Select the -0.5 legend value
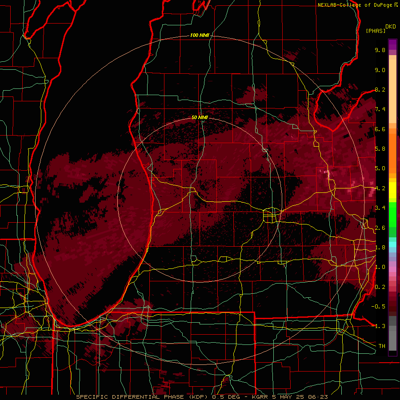 click(378, 307)
